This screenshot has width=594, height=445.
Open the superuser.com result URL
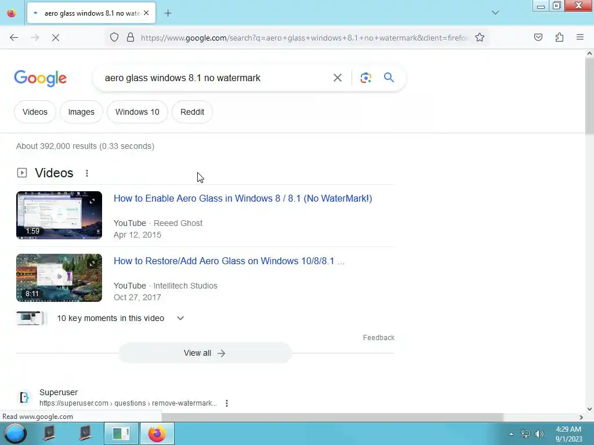pos(128,403)
